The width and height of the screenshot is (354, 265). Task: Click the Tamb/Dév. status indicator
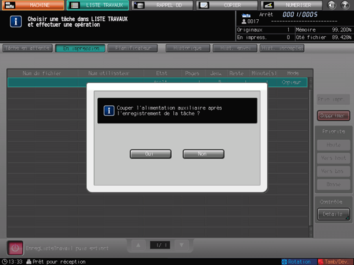click(336, 262)
